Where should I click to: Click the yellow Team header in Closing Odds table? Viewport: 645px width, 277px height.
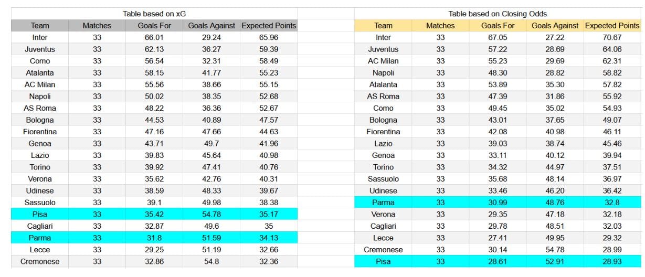(x=383, y=25)
